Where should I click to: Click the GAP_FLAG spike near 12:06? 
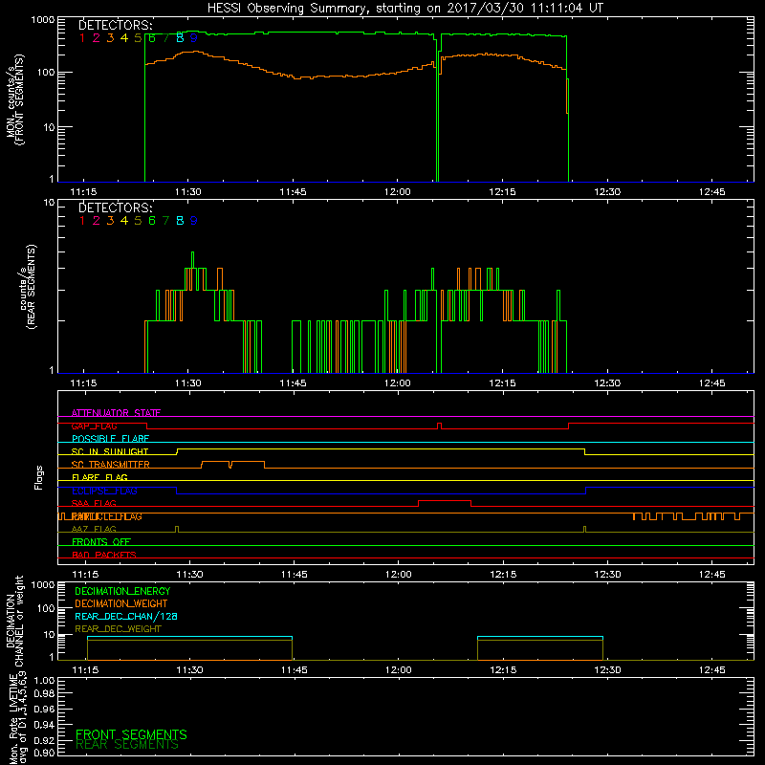click(x=440, y=426)
